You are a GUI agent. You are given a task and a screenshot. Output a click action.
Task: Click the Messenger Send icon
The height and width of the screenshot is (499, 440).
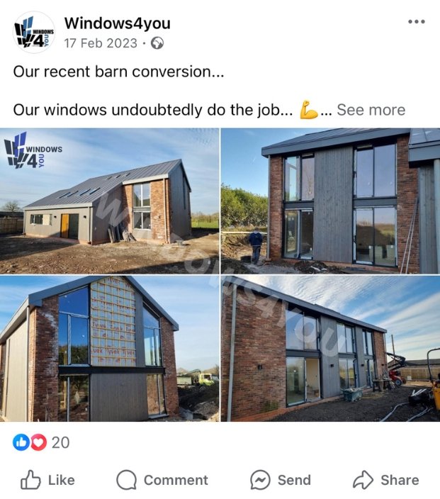pyautogui.click(x=260, y=480)
